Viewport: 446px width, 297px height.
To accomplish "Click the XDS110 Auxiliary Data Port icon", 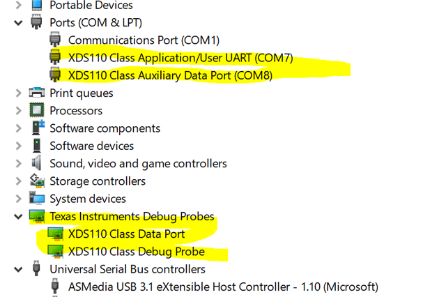I will pyautogui.click(x=56, y=75).
